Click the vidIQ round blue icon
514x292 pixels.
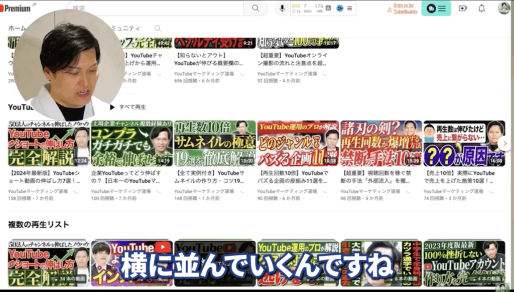pyautogui.click(x=340, y=8)
